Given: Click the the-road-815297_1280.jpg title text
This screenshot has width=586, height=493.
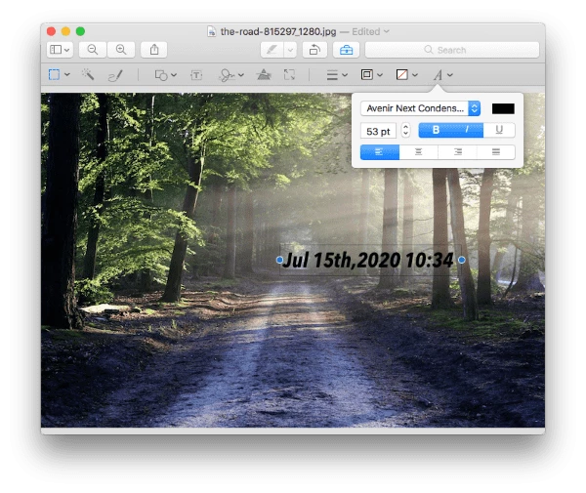Looking at the screenshot, I should click(278, 32).
